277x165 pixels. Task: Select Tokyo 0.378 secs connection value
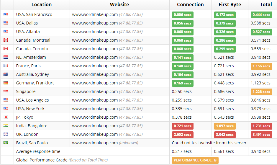[x=182, y=117]
